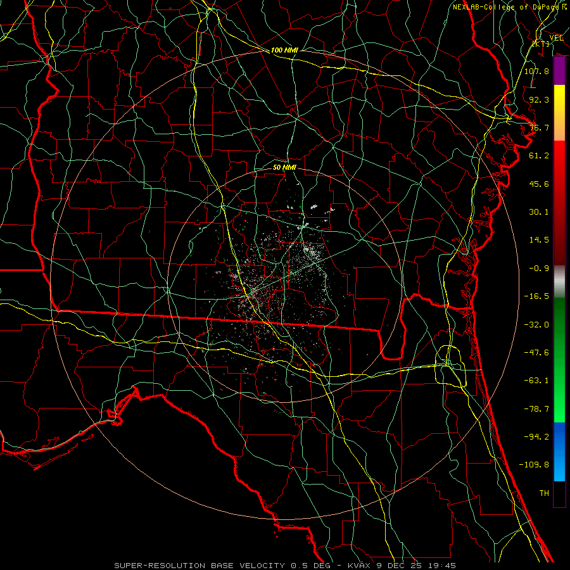Click the -16.5 legend value
The image size is (570, 570).
click(x=536, y=296)
